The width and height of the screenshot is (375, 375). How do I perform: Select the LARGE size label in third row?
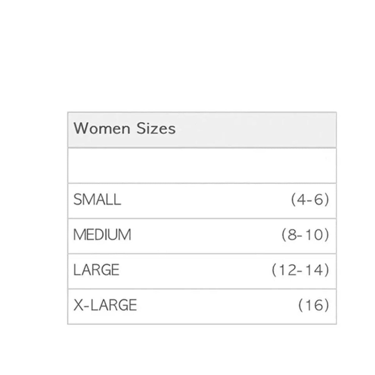96,270
